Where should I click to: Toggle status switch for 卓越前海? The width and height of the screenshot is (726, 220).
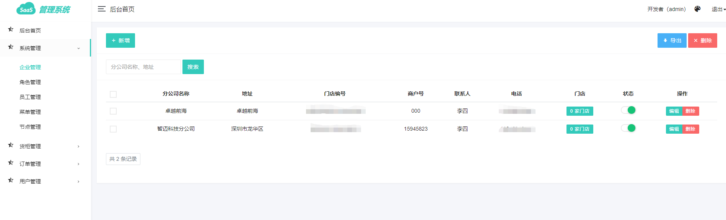(628, 110)
